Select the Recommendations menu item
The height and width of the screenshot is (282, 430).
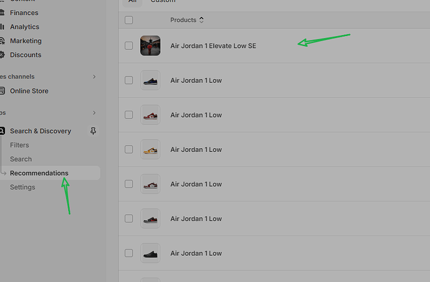pyautogui.click(x=39, y=173)
